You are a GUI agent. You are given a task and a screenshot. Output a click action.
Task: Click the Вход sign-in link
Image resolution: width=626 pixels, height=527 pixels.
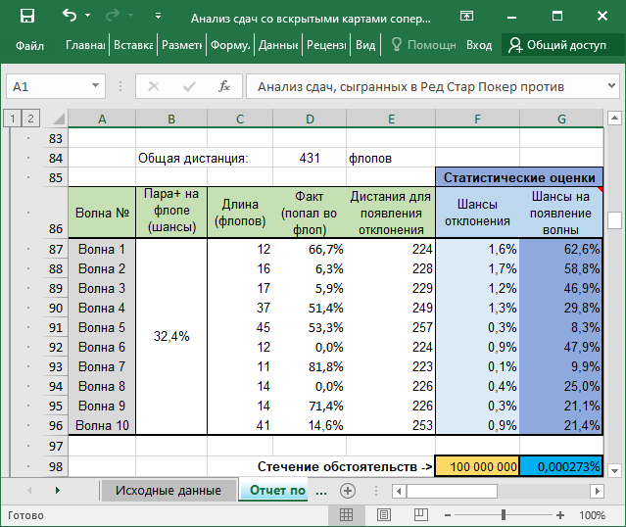pyautogui.click(x=479, y=45)
